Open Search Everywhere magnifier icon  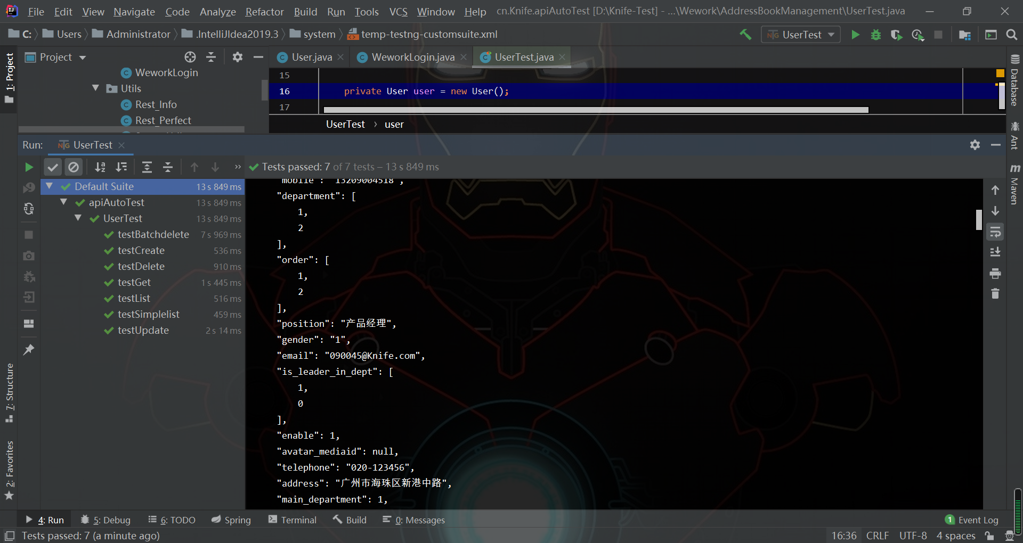click(1011, 35)
